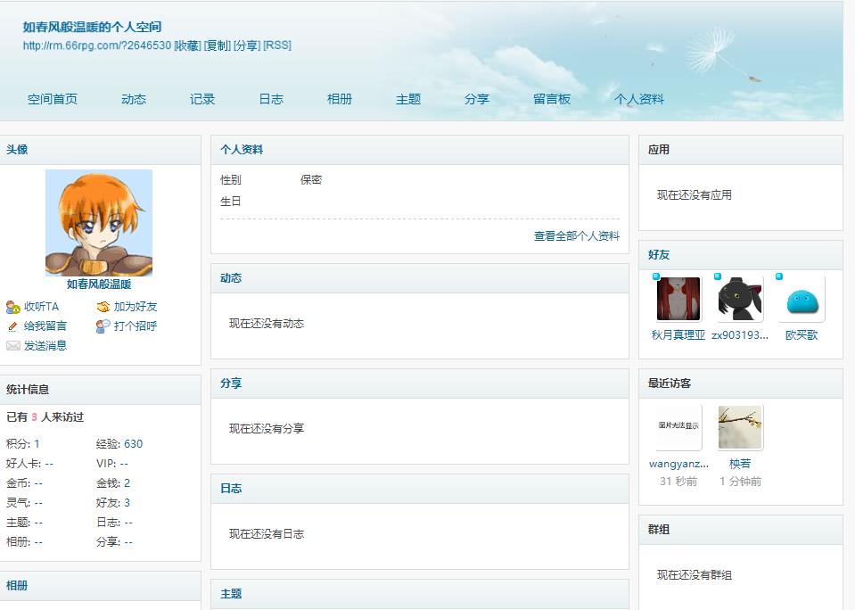Screen dimensions: 855x610
Task: Click username 如春风般温暖 under avatar
Action: 99,284
